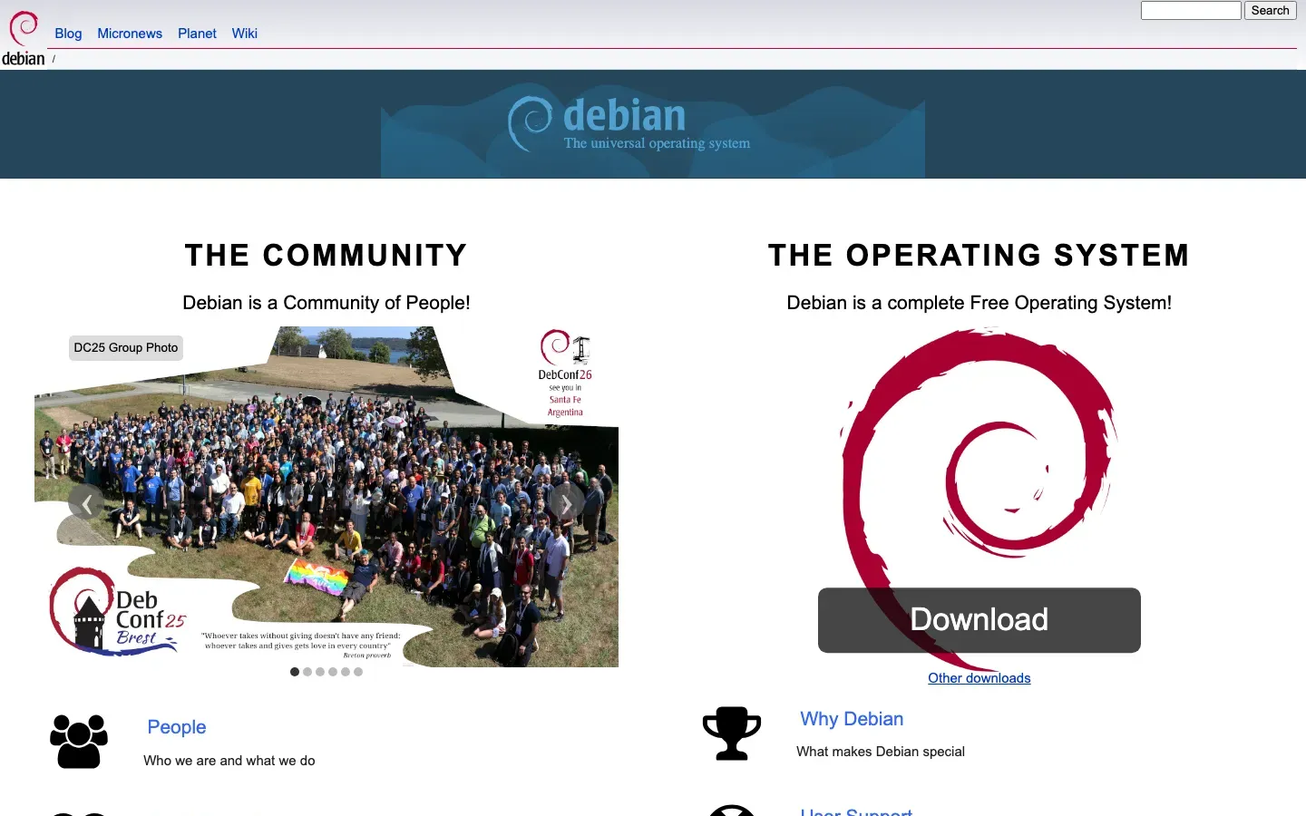Click the DebConf25 Brest logo

pos(118,612)
